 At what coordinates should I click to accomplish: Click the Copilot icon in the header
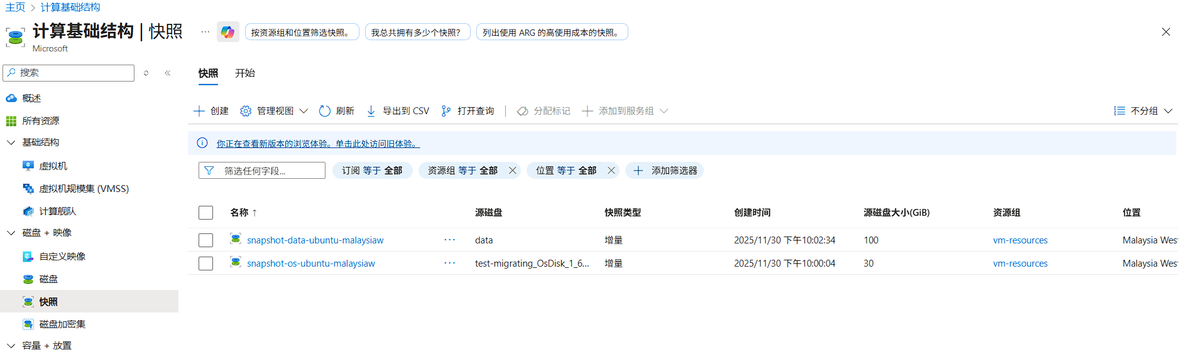click(x=227, y=32)
